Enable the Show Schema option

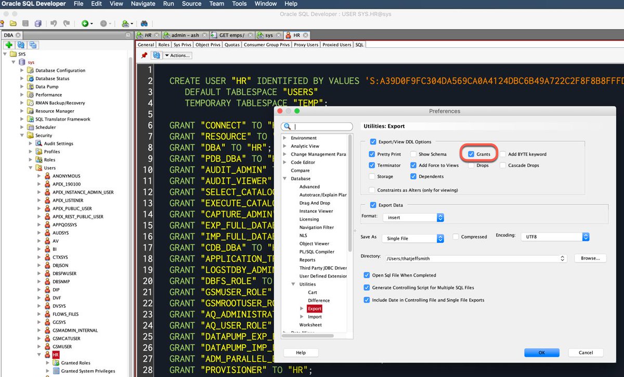pos(413,154)
